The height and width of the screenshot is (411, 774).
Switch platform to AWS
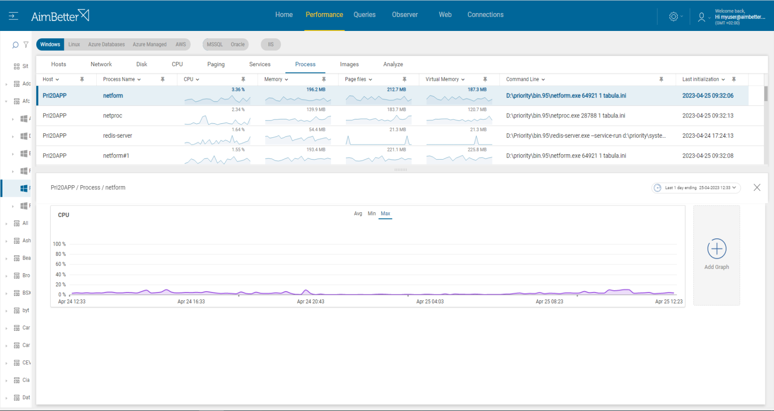click(x=180, y=44)
